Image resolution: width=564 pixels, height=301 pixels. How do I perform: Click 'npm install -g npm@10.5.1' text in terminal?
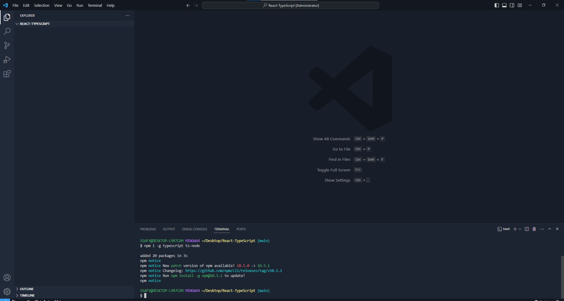tap(197, 276)
